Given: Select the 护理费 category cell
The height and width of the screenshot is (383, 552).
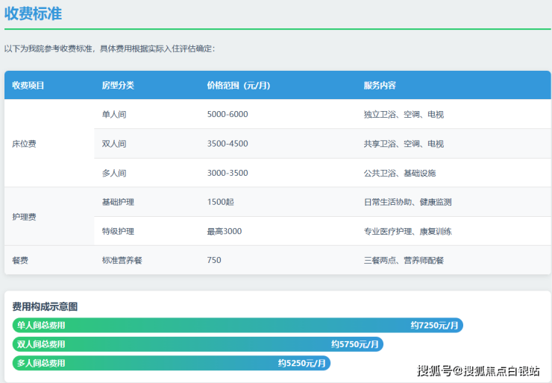Looking at the screenshot, I should pyautogui.click(x=25, y=217).
